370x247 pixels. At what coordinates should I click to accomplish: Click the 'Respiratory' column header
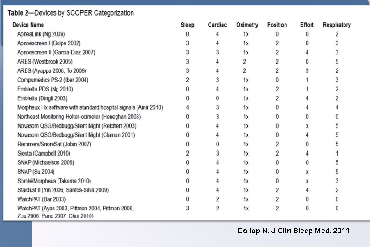coord(337,25)
